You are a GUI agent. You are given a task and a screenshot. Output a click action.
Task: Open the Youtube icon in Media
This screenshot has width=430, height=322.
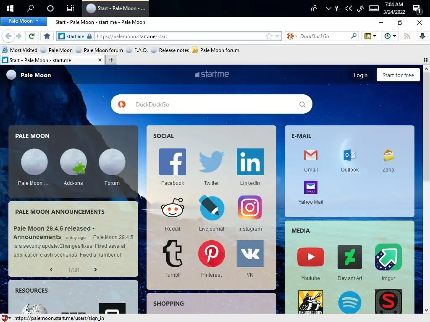[x=311, y=257]
